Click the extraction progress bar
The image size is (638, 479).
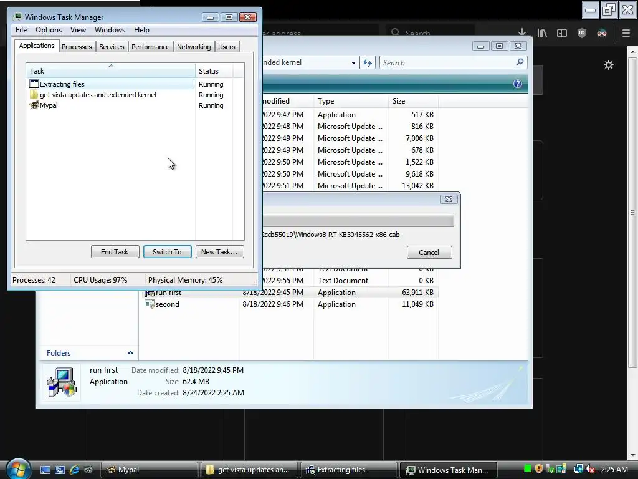pos(358,220)
